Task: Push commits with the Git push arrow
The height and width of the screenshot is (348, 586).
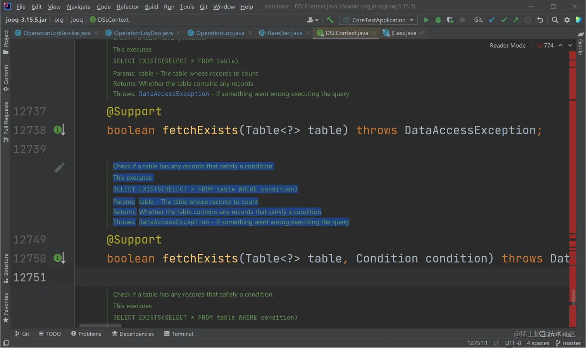Action: [515, 20]
